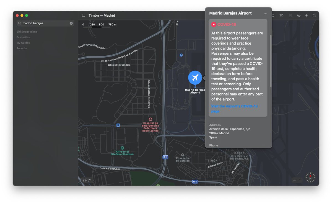This screenshot has height=203, width=332.
Task: Click the COVID-19 heading text
Action: (227, 24)
